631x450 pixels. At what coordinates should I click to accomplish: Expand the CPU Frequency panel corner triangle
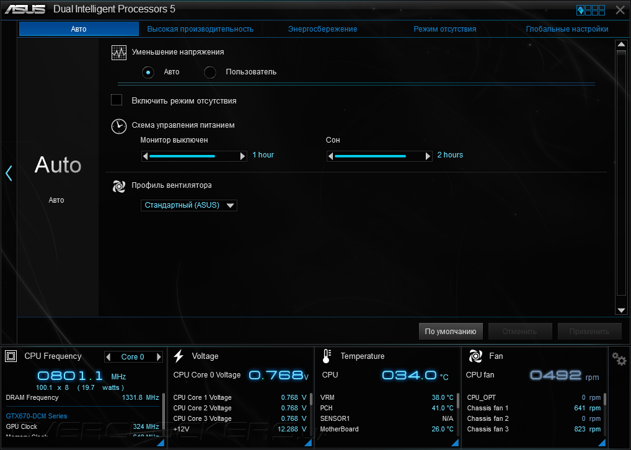click(161, 443)
